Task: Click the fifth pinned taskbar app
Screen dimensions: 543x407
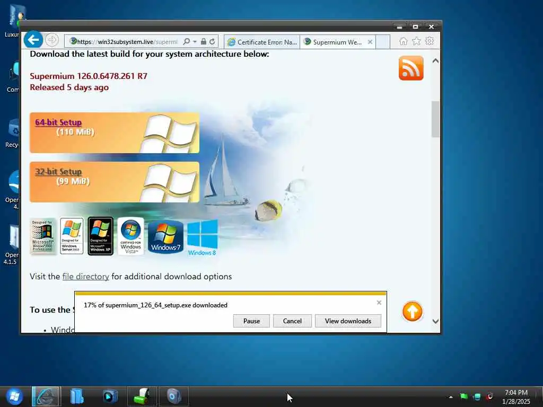Action: click(x=173, y=396)
